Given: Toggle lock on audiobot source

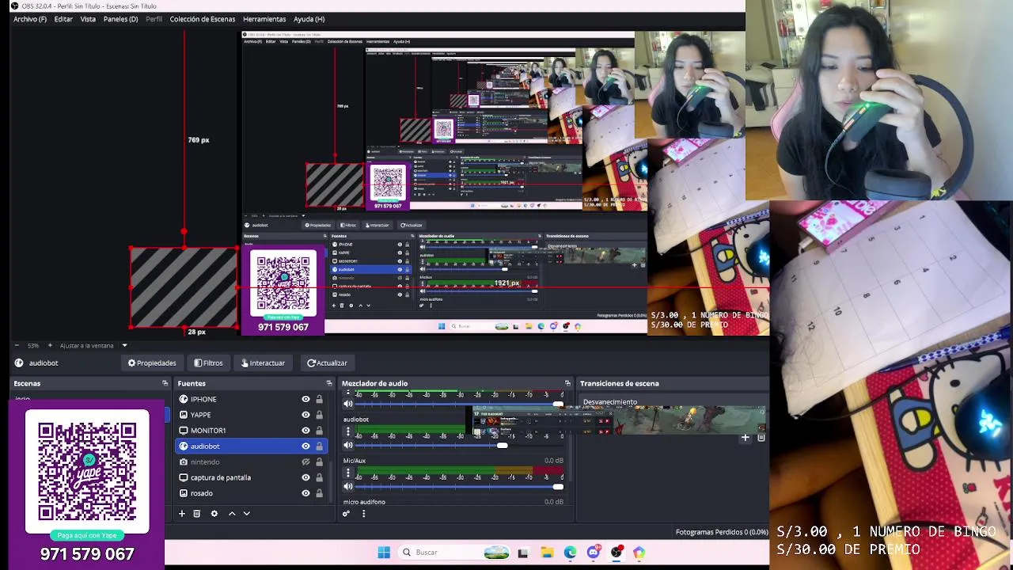Looking at the screenshot, I should [319, 446].
